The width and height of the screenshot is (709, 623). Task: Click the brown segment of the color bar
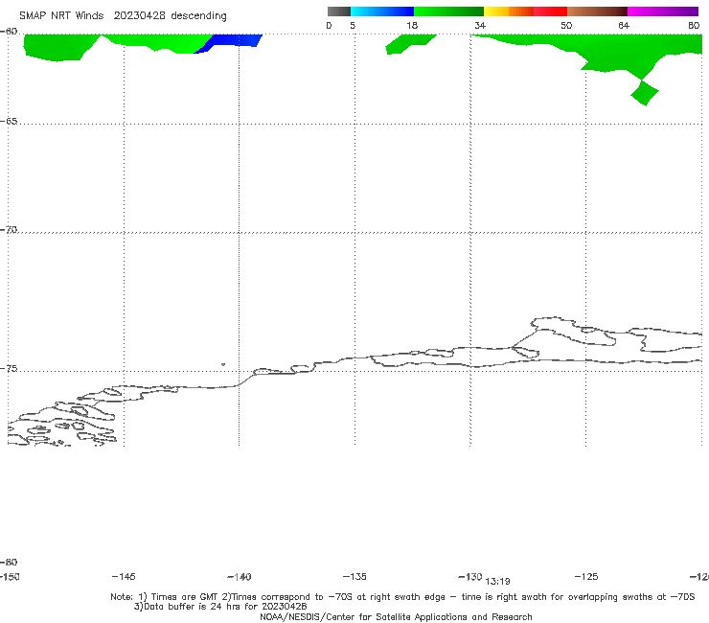[x=597, y=12]
